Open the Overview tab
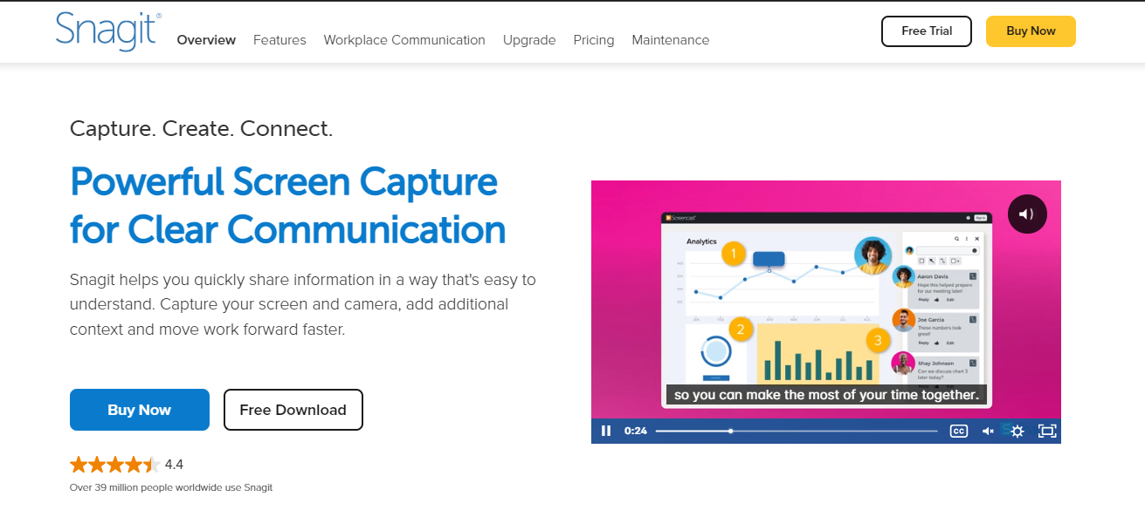This screenshot has width=1145, height=510. click(206, 40)
